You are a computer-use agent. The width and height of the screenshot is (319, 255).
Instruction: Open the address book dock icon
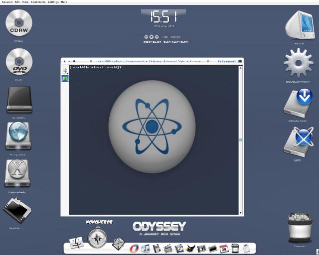click(x=157, y=249)
